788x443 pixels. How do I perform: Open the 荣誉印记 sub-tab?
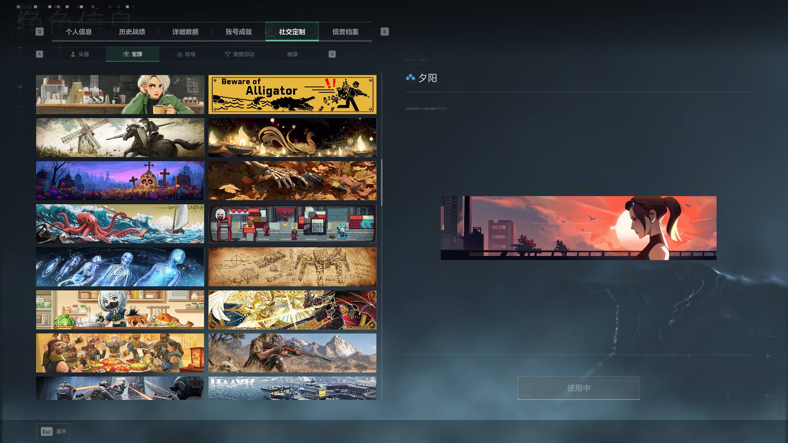(239, 54)
